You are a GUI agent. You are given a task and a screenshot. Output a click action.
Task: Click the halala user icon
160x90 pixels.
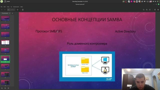coord(5,1)
